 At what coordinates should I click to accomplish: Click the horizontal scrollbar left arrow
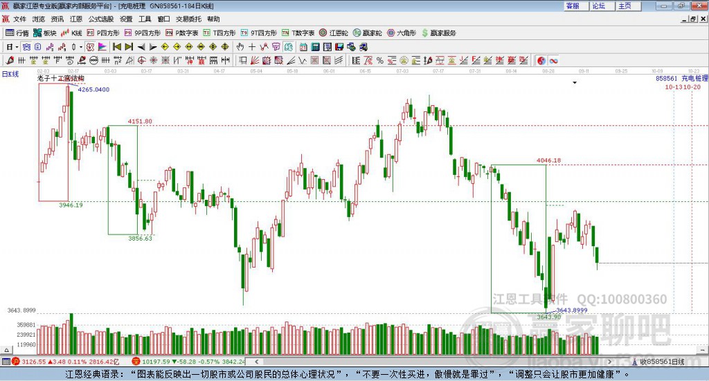[256, 362]
